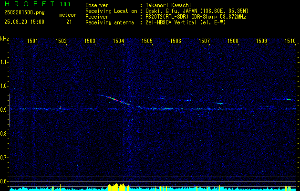Click the meteor label
This screenshot has height=191, width=300.
(x=68, y=15)
